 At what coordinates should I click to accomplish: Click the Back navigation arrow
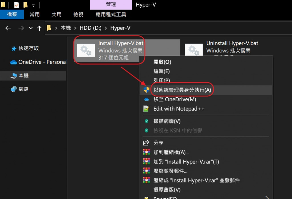click(x=8, y=28)
